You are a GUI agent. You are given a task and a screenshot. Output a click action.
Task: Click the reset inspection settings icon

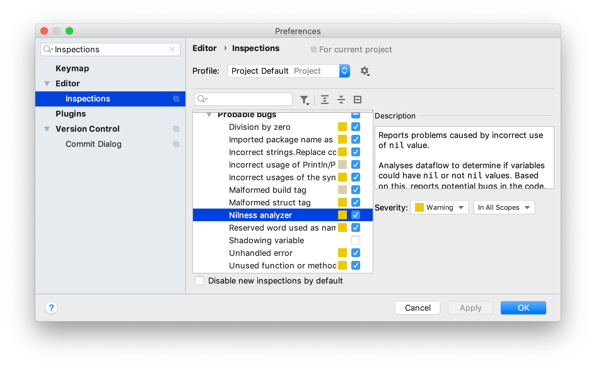tap(357, 99)
